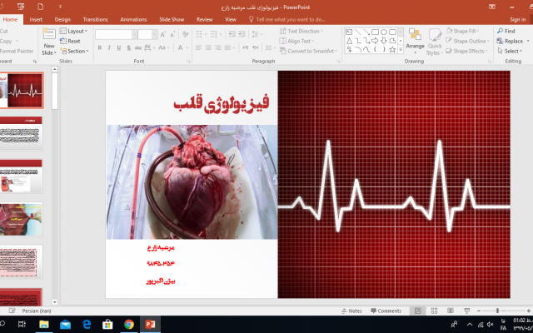Click the Reset slide button

pos(70,41)
